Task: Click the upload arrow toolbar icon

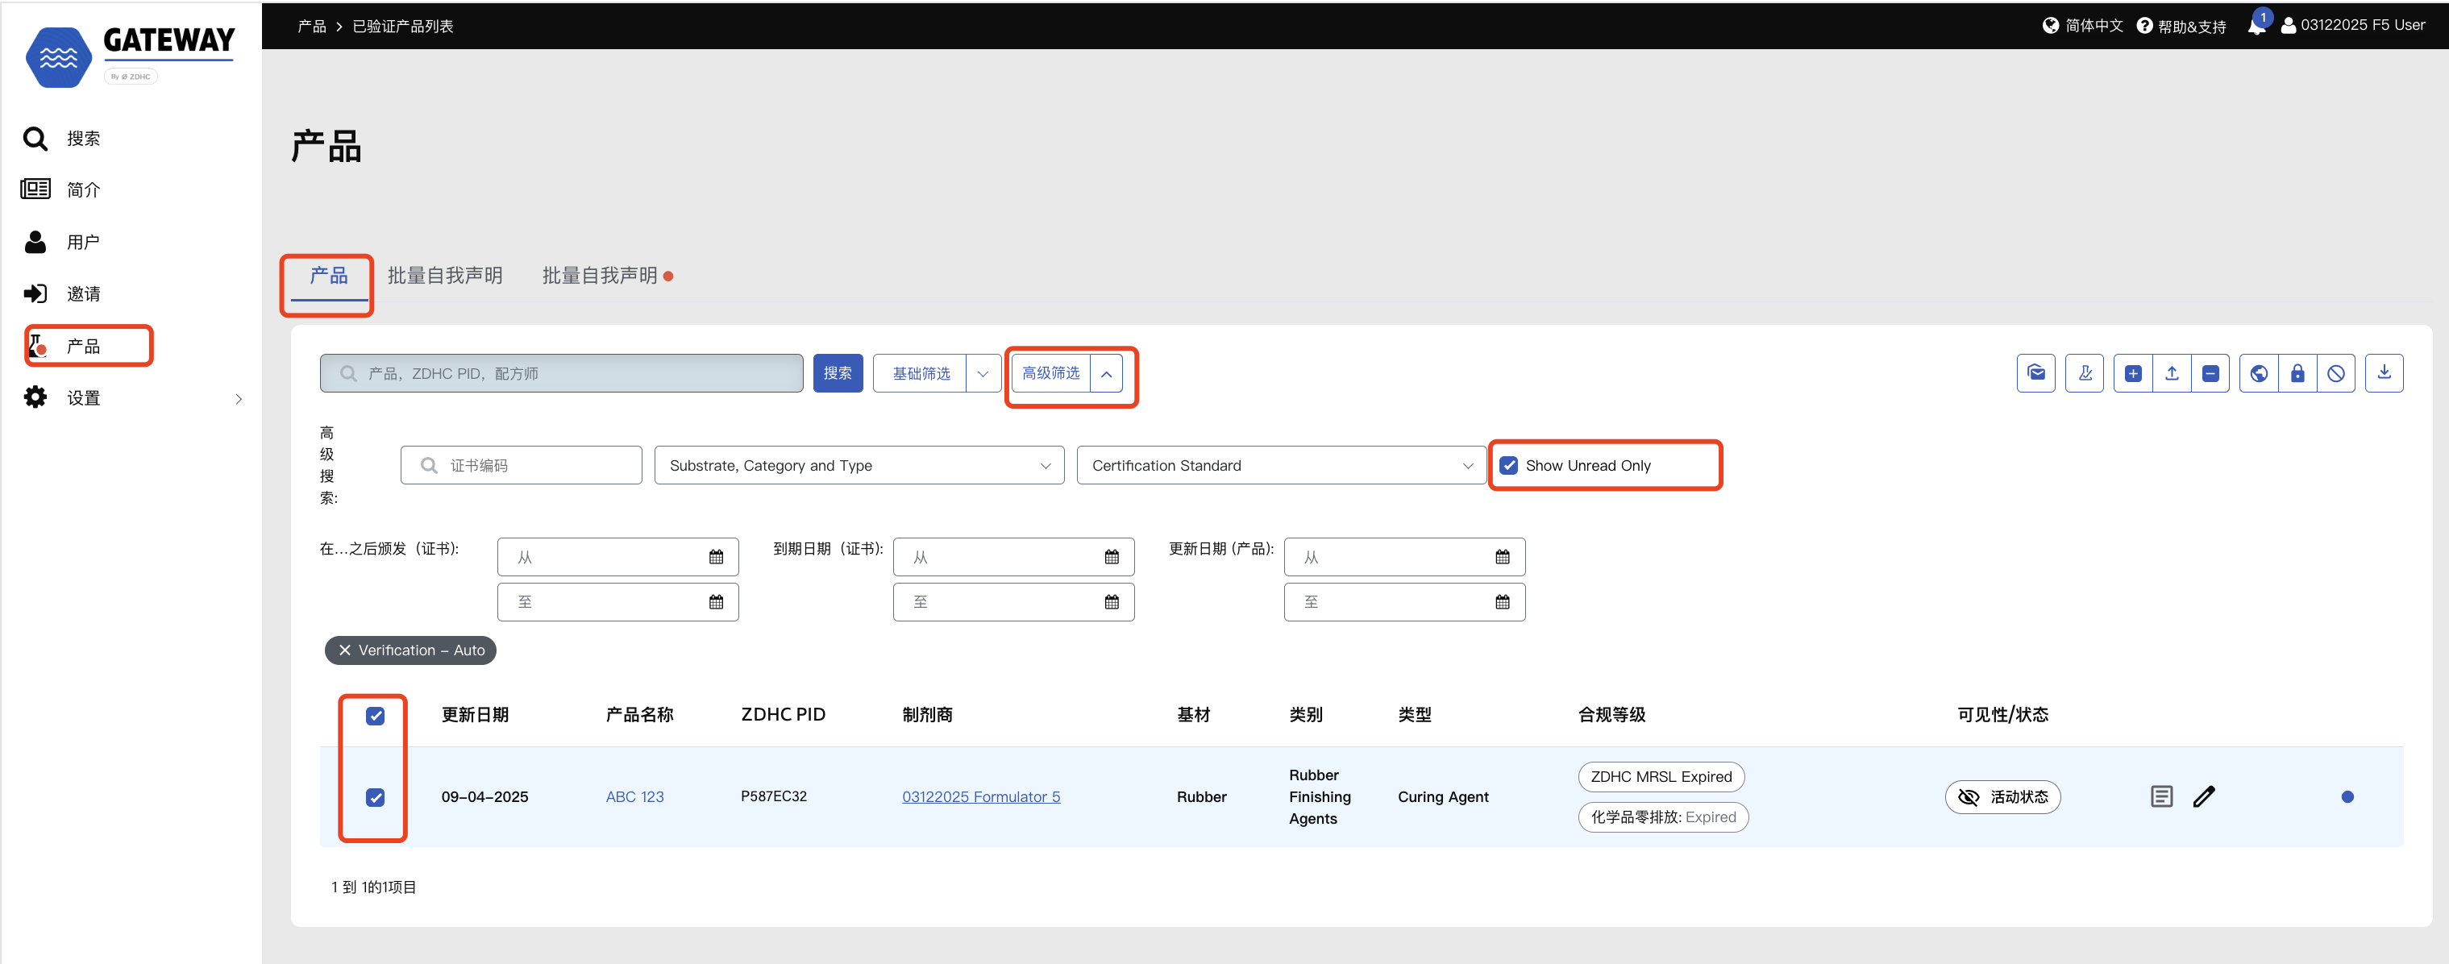Action: (x=2172, y=374)
